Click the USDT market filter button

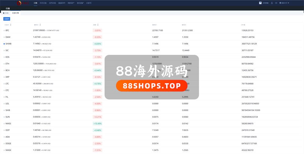pyautogui.click(x=7, y=19)
